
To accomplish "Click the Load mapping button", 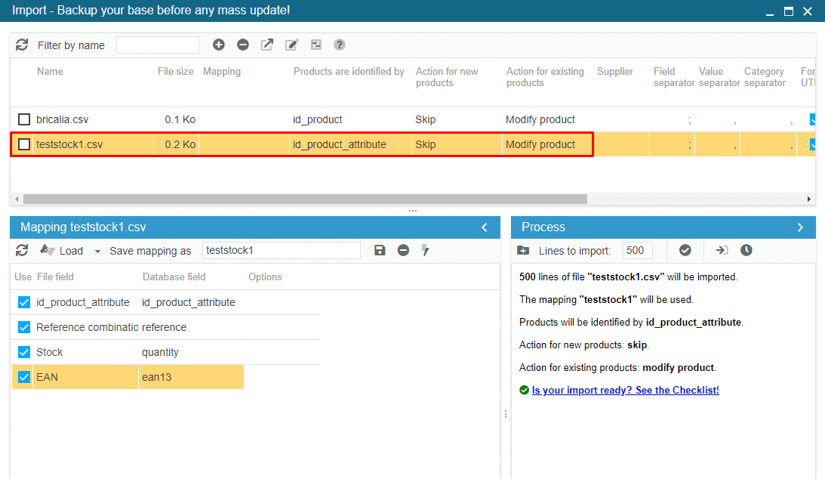I will coord(62,251).
